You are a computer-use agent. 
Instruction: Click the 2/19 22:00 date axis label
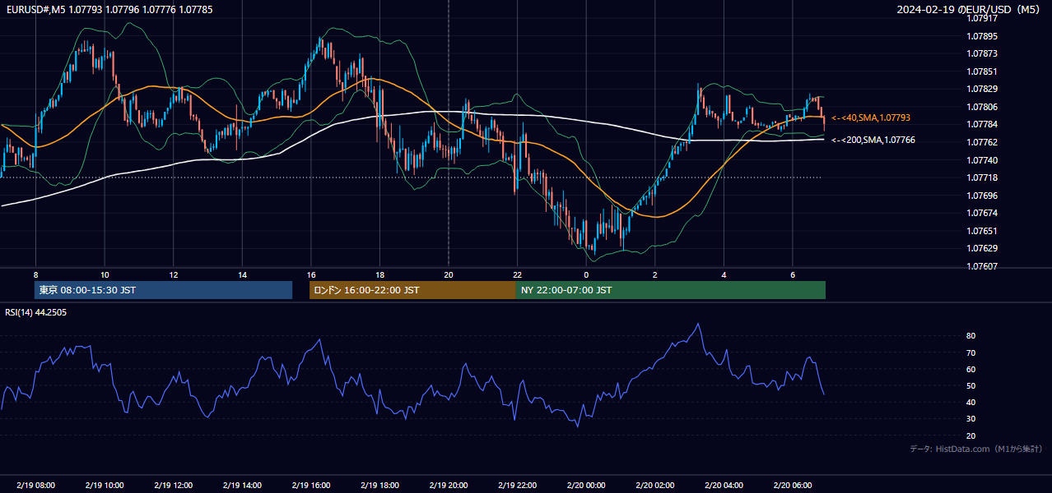[x=517, y=485]
